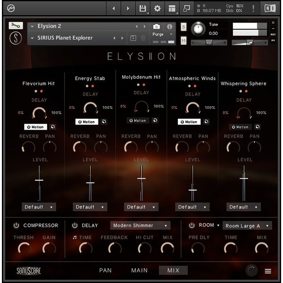Click Energy Stab DELAY knob
The height and width of the screenshot is (283, 283).
coord(90,108)
